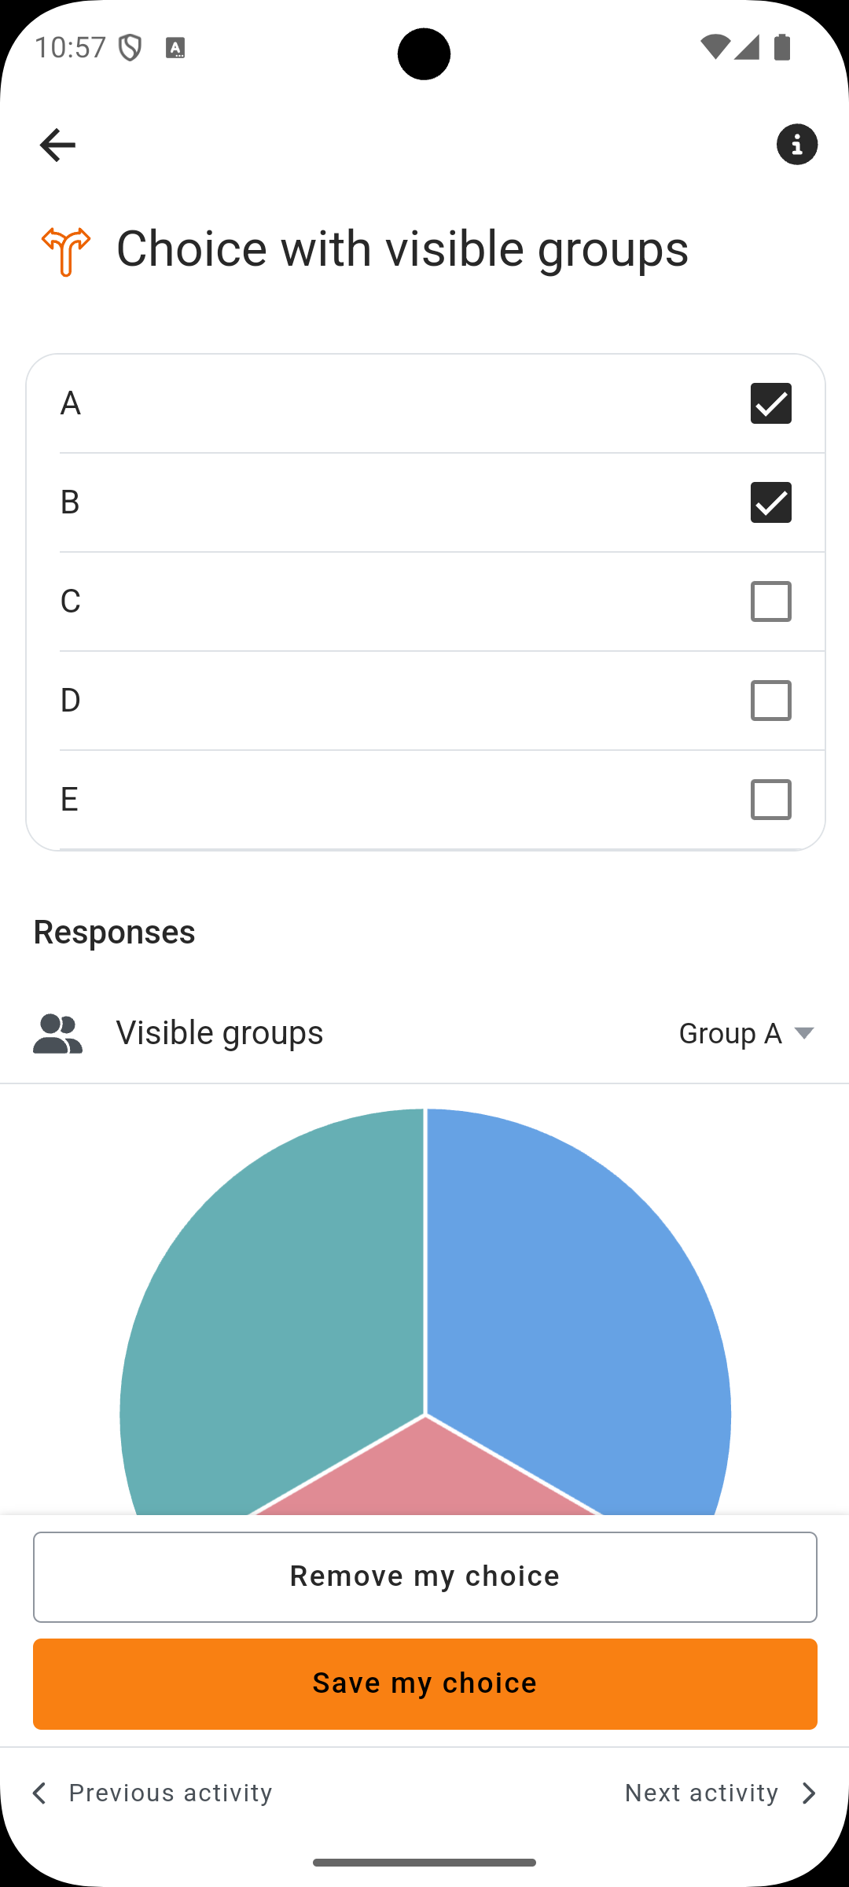Click the Save my choice button
Screen dimensions: 849x1887
pyautogui.click(x=425, y=1683)
